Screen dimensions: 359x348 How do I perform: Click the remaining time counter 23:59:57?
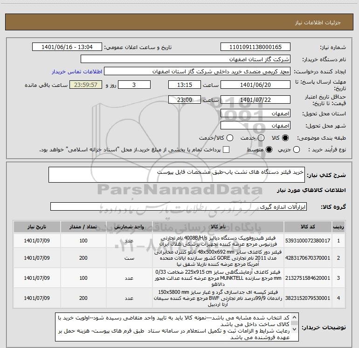click(86, 85)
